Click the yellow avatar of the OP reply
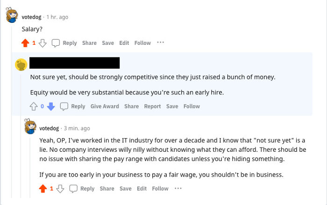 tap(21, 64)
